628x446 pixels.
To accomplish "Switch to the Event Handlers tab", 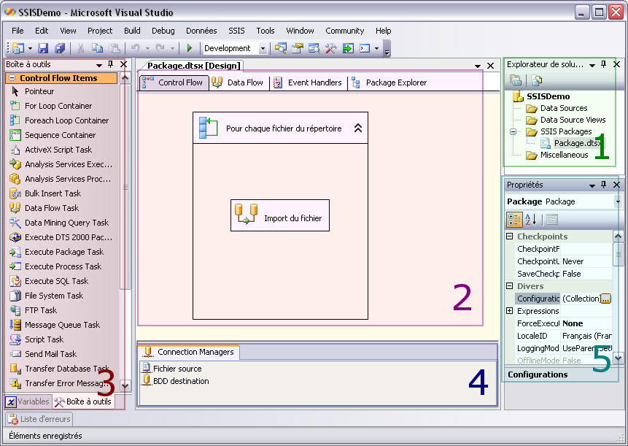I will tap(309, 82).
